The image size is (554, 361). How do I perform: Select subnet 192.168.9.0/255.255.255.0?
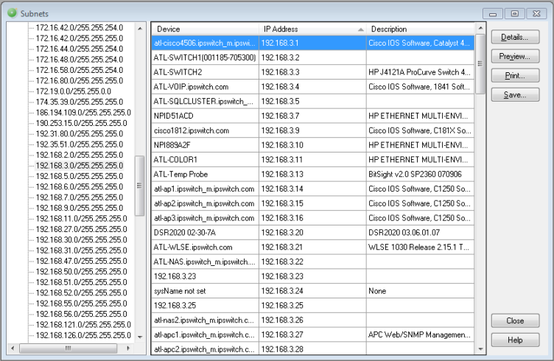click(x=79, y=208)
